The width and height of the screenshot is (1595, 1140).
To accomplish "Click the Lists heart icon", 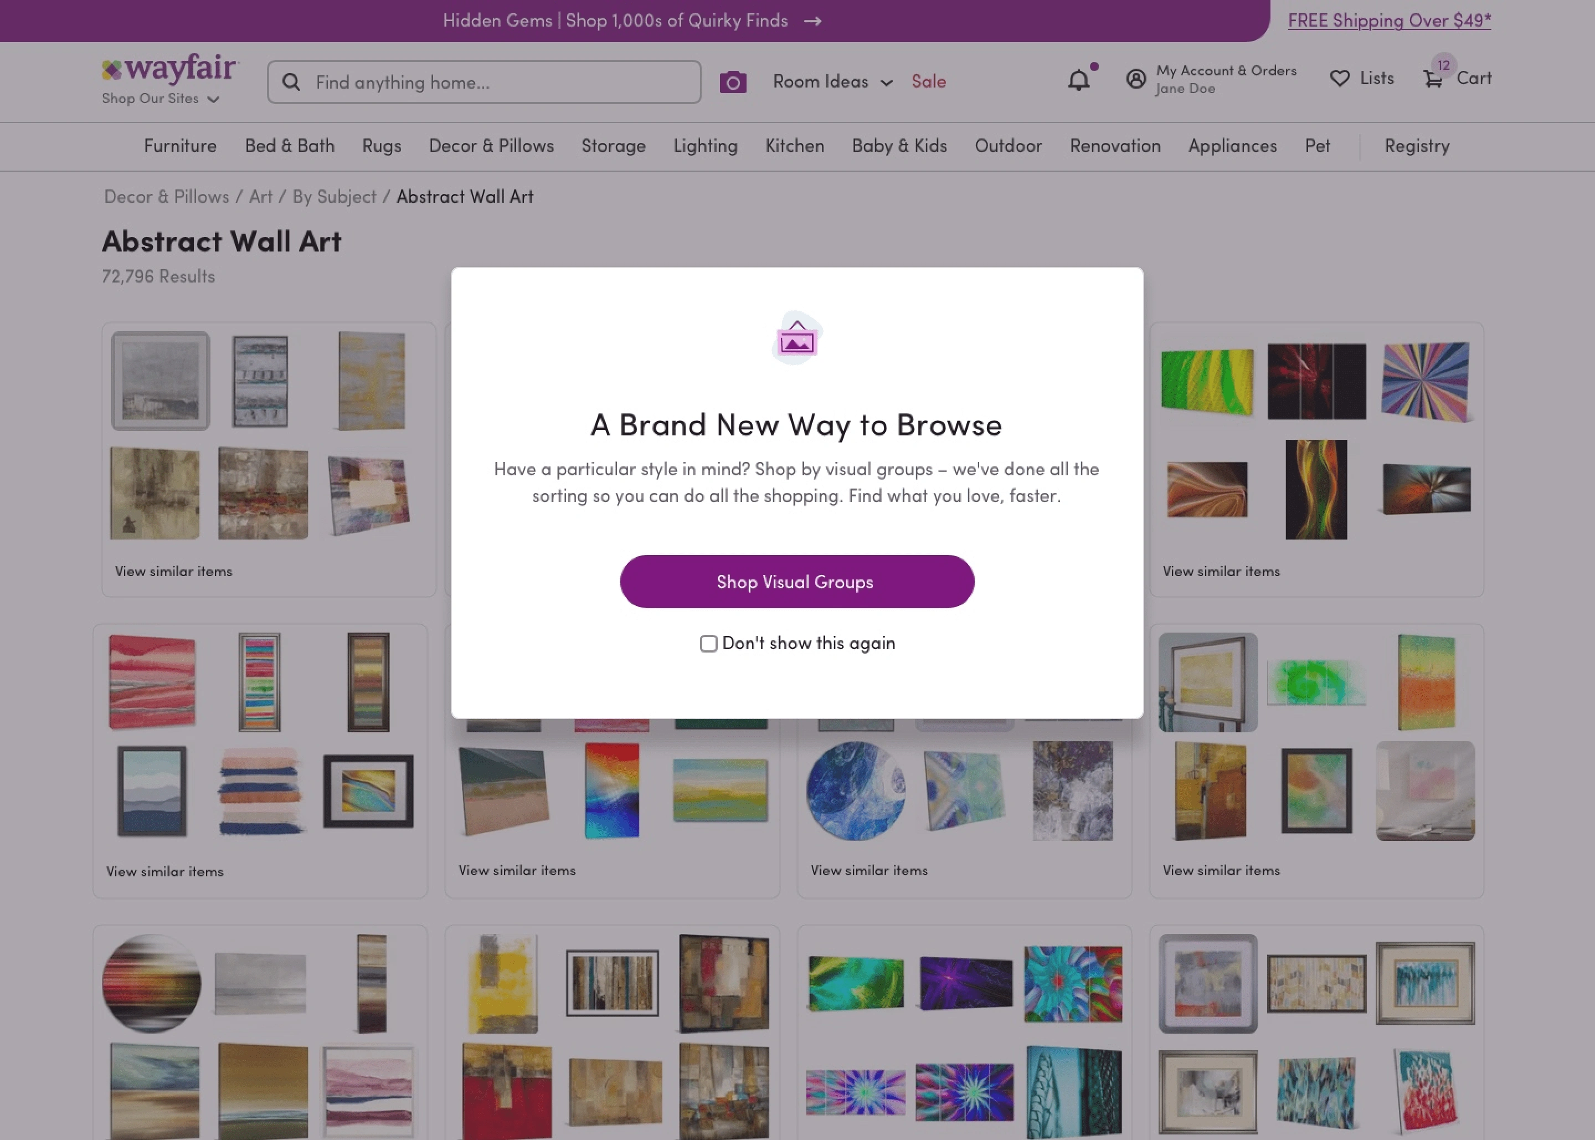I will [1340, 78].
